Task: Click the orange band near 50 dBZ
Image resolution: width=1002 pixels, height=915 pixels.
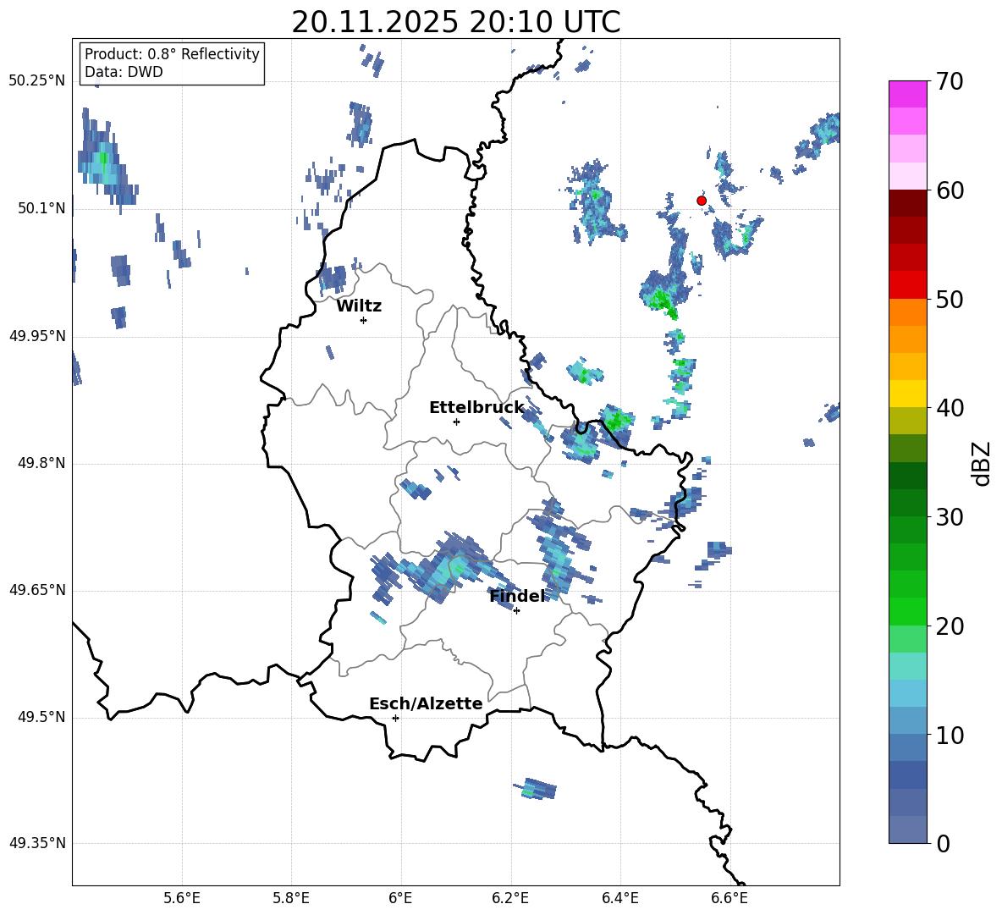Action: tap(907, 311)
